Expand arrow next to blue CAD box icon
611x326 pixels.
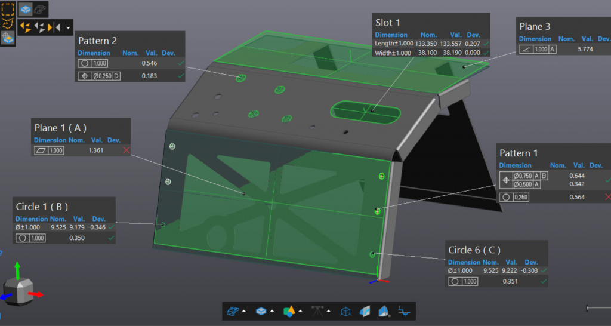[273, 312]
